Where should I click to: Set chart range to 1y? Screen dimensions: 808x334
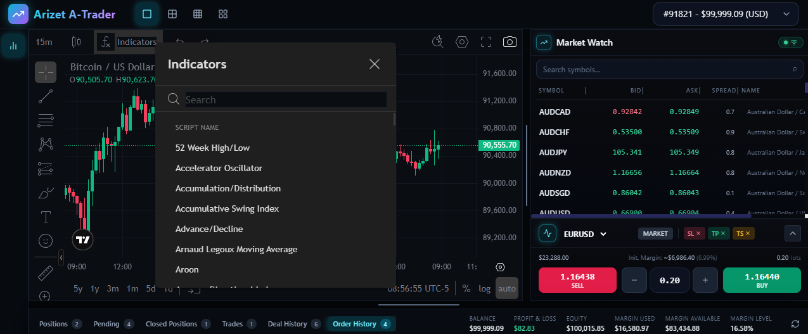point(95,288)
